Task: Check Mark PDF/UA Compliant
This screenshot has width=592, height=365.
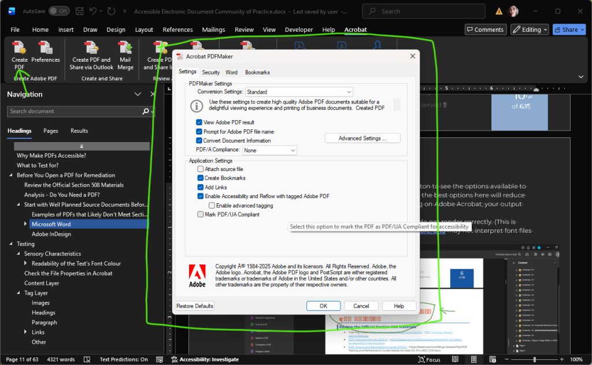Action: (x=201, y=214)
